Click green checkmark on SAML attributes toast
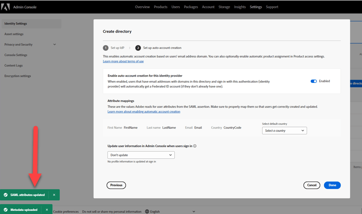This screenshot has height=214, width=362. (x=6, y=195)
